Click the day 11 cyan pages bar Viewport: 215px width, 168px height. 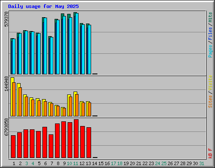click(77, 44)
